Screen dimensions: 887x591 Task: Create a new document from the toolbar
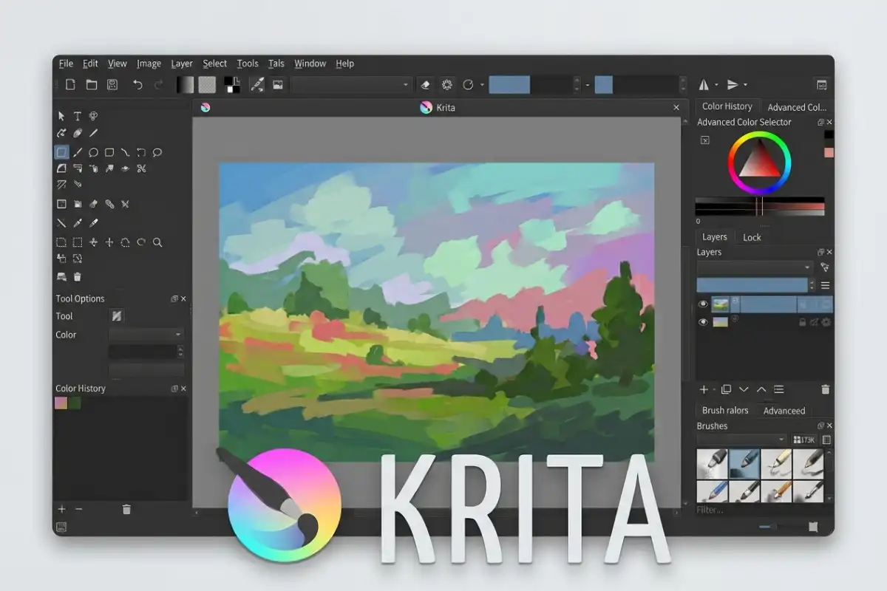click(70, 85)
